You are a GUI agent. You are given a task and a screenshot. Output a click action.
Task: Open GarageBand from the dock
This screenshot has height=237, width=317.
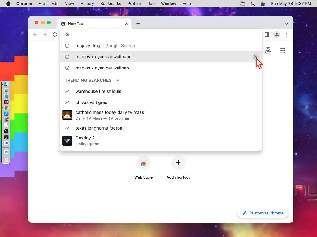(x=6, y=137)
